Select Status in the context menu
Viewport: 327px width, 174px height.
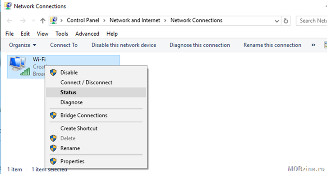tap(96, 92)
